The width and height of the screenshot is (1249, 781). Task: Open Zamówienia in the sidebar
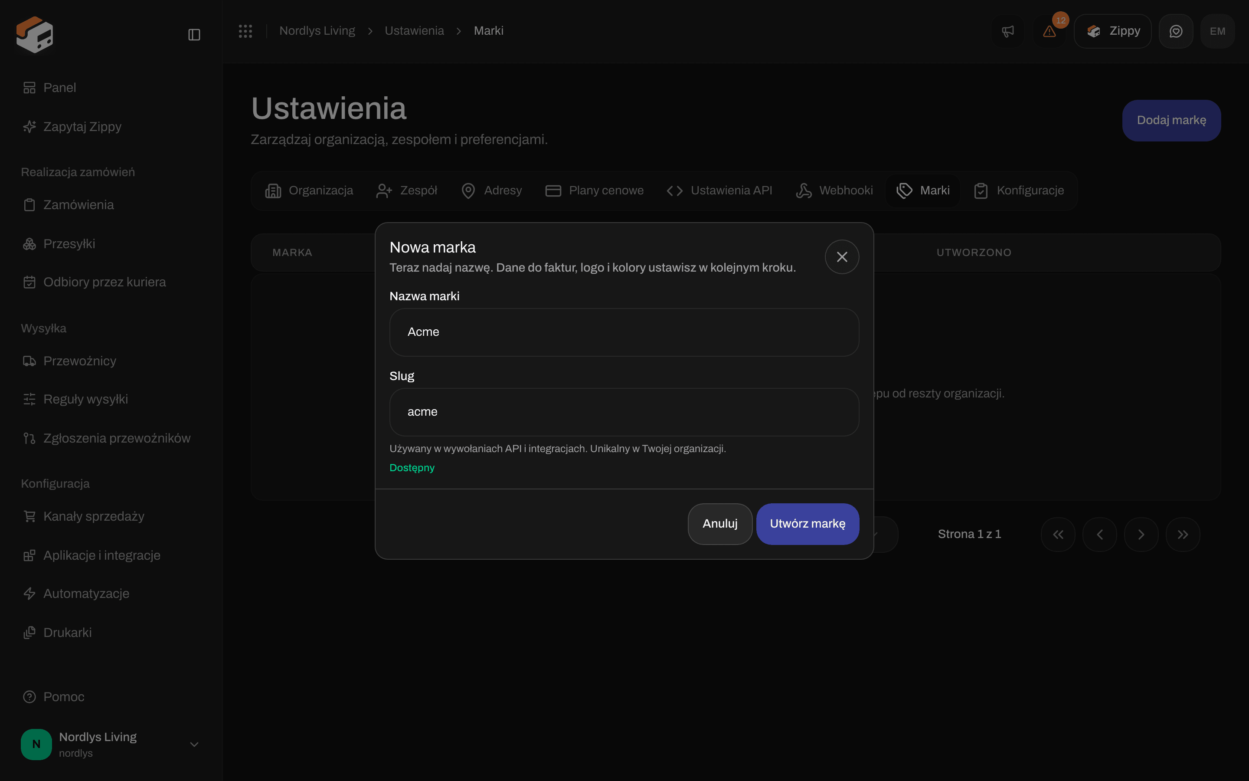[111, 205]
